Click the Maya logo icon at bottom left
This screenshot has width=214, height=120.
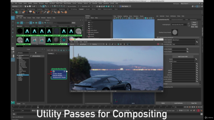(x=13, y=103)
